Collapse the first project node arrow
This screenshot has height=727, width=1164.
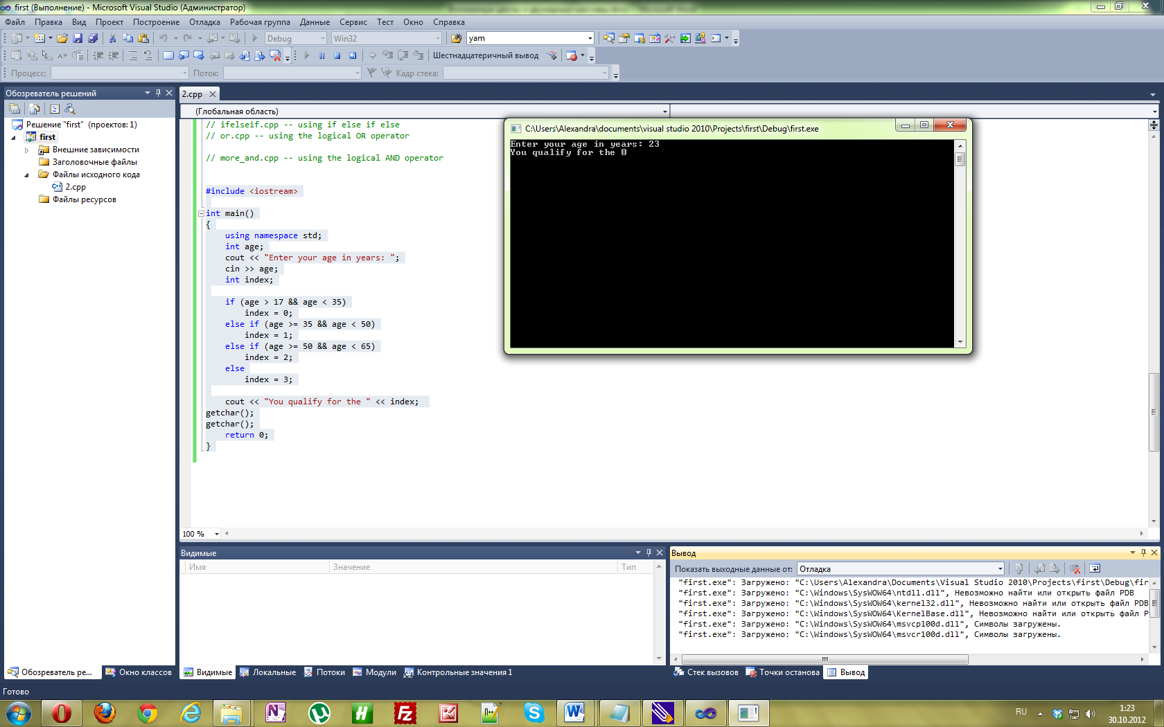coord(14,137)
